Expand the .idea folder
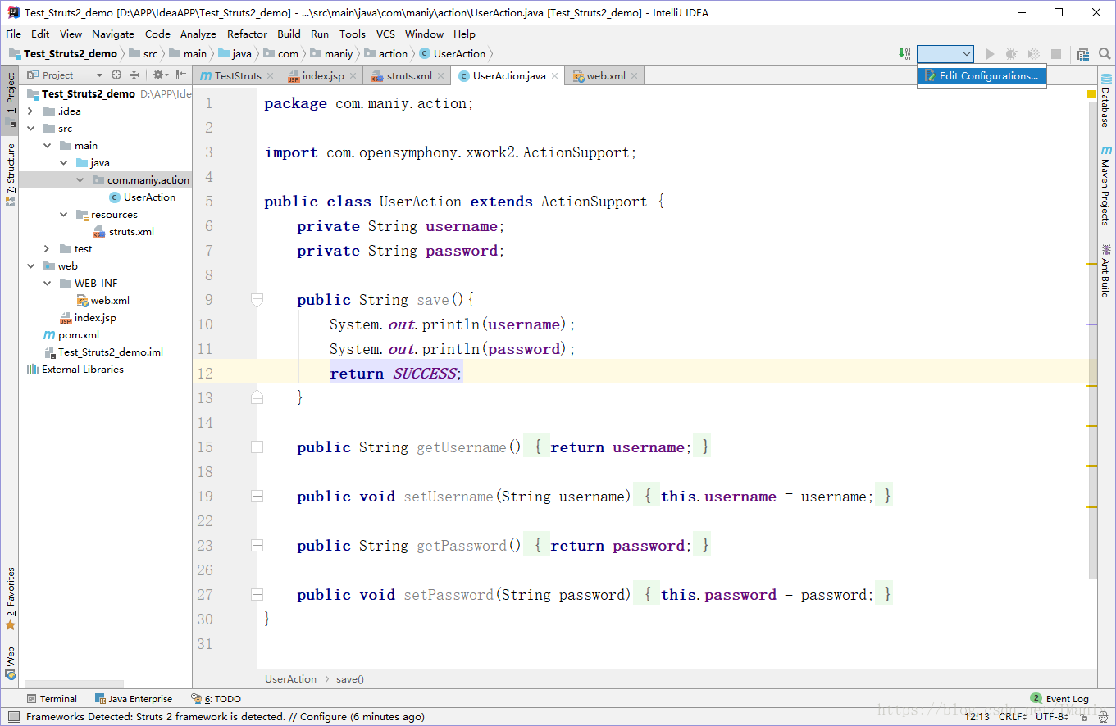The width and height of the screenshot is (1116, 726). click(30, 111)
